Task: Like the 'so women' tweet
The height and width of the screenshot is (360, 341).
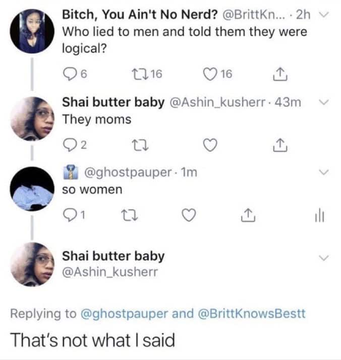Action: 188,216
